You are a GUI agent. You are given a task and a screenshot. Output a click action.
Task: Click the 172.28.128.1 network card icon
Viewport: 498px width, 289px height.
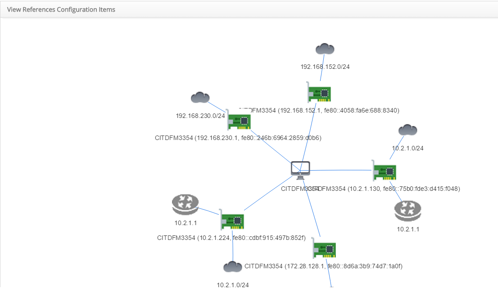tap(324, 249)
